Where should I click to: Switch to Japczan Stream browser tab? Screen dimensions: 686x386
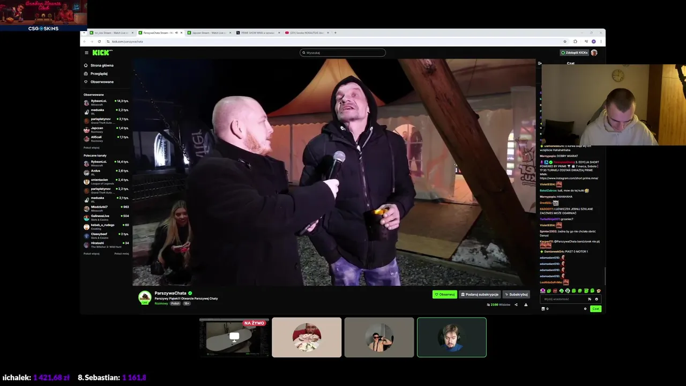pyautogui.click(x=209, y=33)
